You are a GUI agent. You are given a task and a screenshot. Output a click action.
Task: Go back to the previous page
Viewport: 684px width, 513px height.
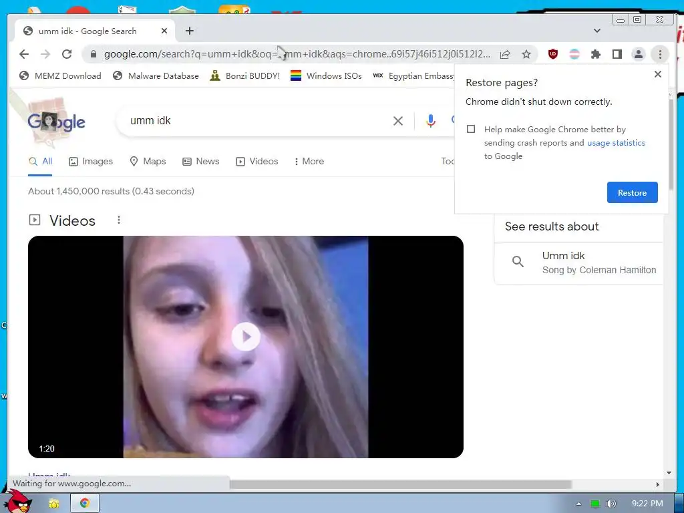[x=24, y=54]
